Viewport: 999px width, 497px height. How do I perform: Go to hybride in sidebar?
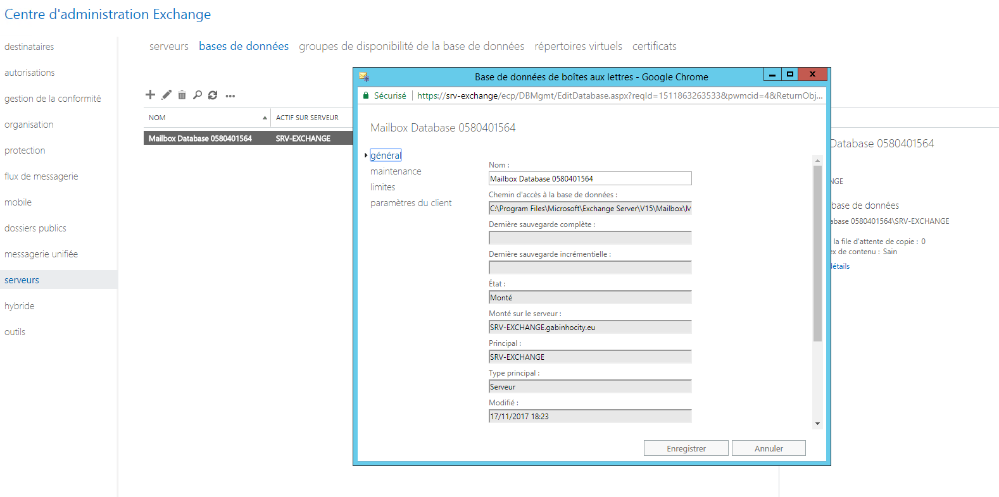pyautogui.click(x=19, y=306)
